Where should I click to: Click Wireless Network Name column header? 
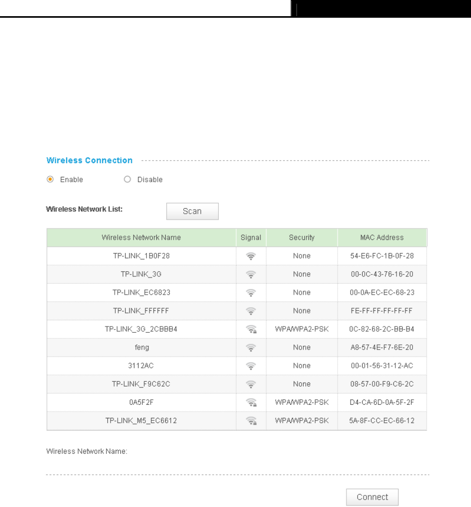click(141, 238)
